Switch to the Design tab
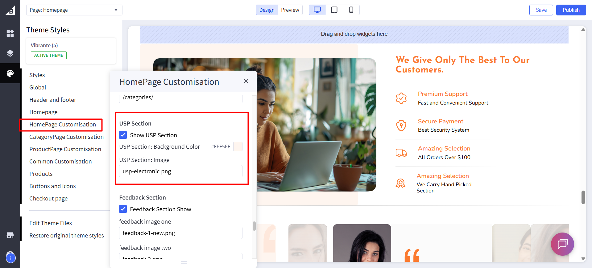 267,10
